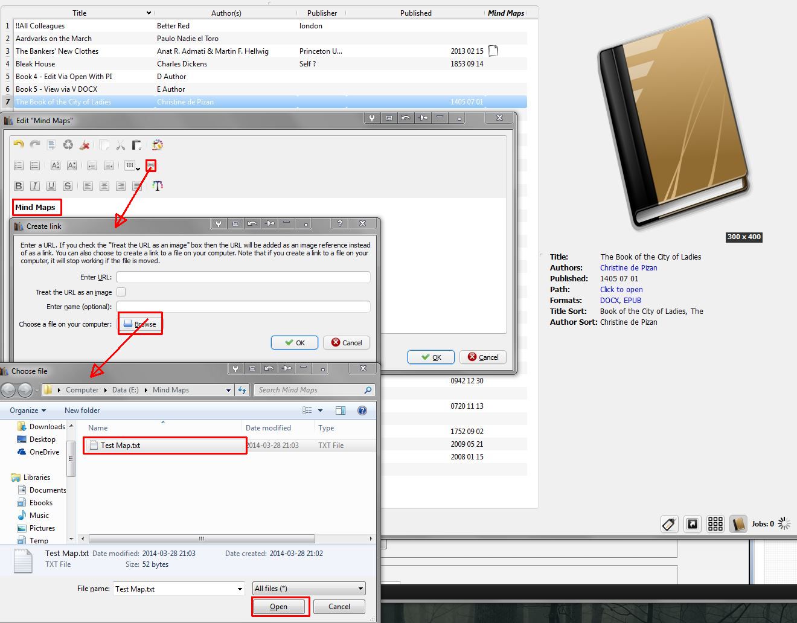The image size is (797, 623).
Task: Click the Clear icon with red X
Action: (85, 145)
